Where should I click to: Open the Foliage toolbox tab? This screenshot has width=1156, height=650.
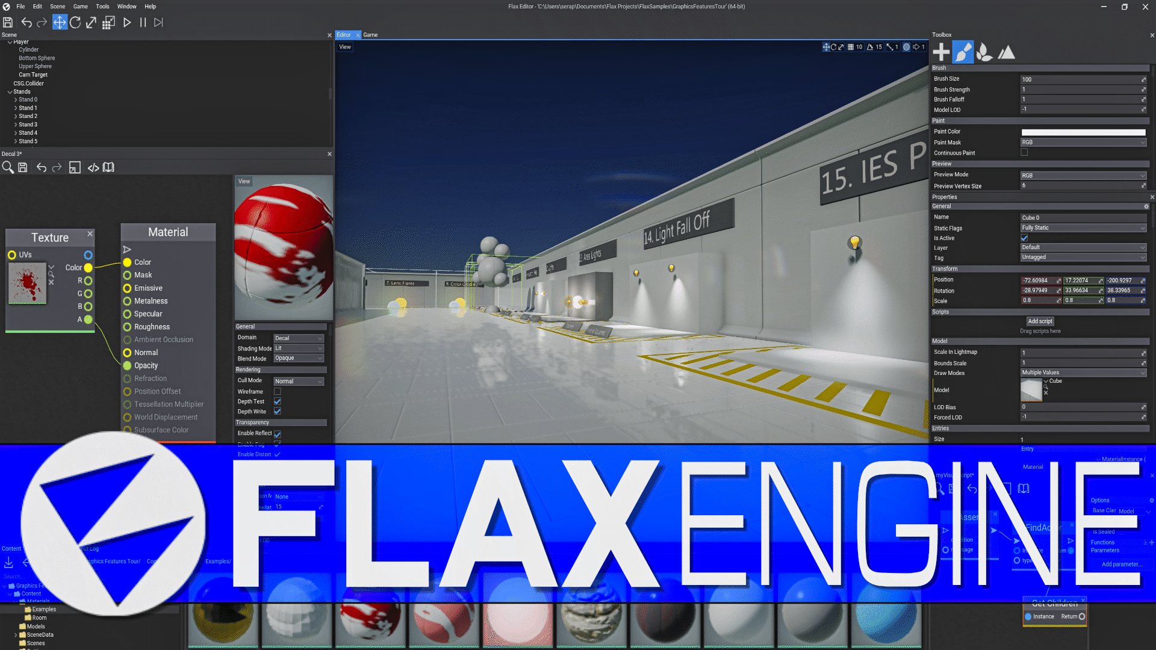[984, 52]
